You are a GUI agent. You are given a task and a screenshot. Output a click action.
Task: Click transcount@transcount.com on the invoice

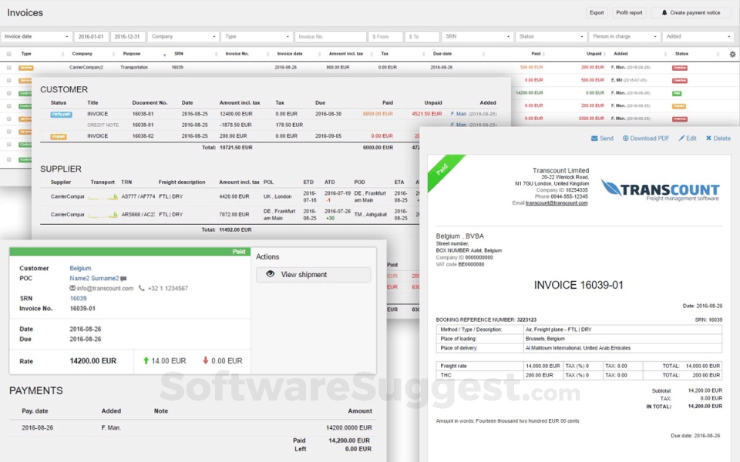pos(557,203)
